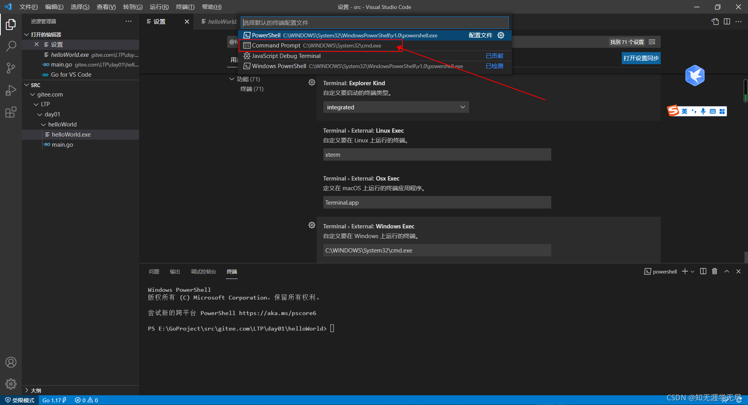Click the Windows Exec cmd.exe field
The width and height of the screenshot is (748, 405).
coord(437,250)
